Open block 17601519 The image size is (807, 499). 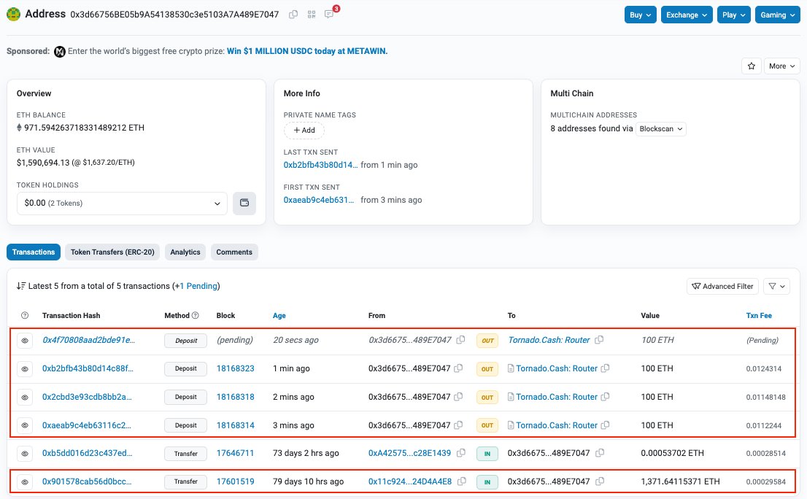pyautogui.click(x=235, y=481)
